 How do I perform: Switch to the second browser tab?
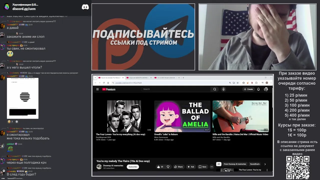coord(138,78)
